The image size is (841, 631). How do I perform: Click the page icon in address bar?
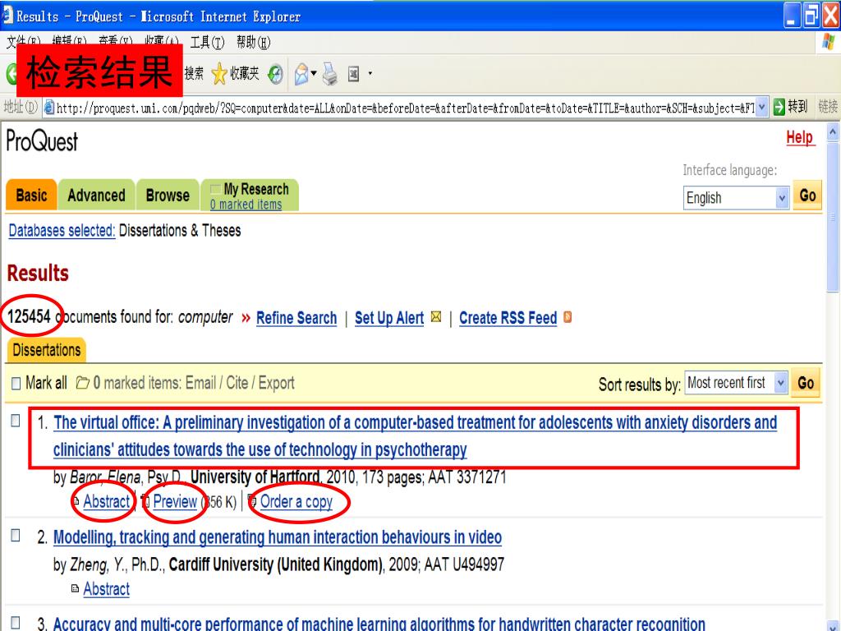coord(49,108)
